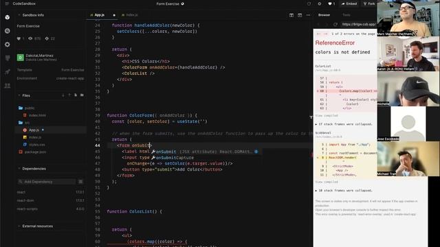Click the forks count icon in Sandbox Info

pyautogui.click(x=47, y=38)
